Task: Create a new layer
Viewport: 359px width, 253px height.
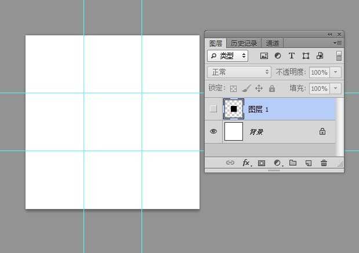Action: coord(309,163)
